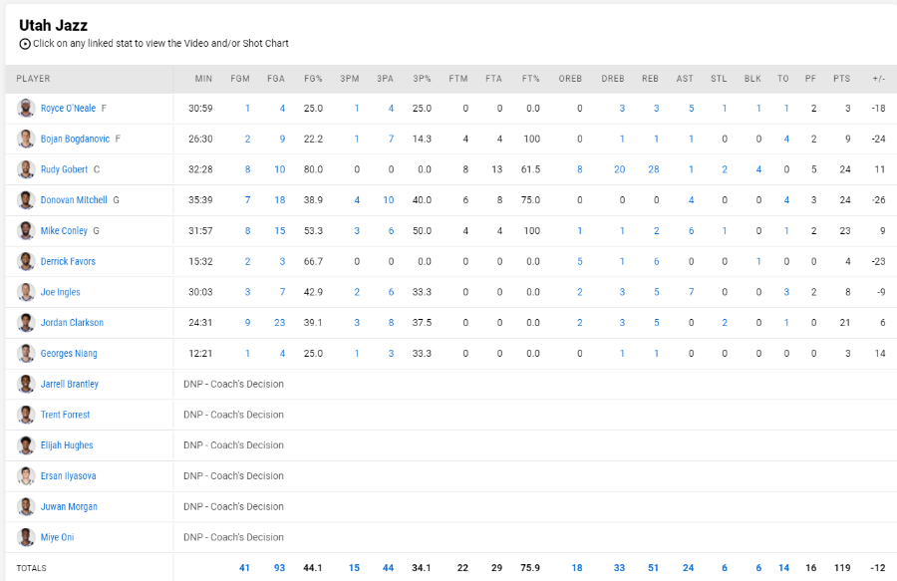Open Bojan Bogdanovic's player page

point(75,139)
